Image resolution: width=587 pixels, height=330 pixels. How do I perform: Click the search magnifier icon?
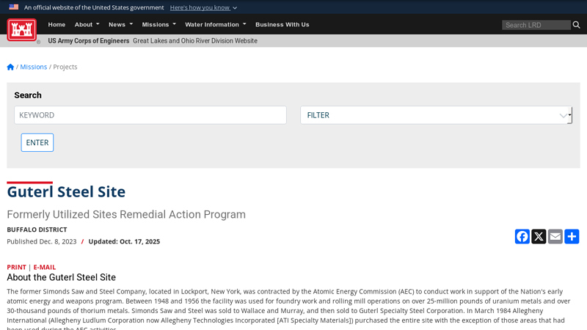pos(577,25)
